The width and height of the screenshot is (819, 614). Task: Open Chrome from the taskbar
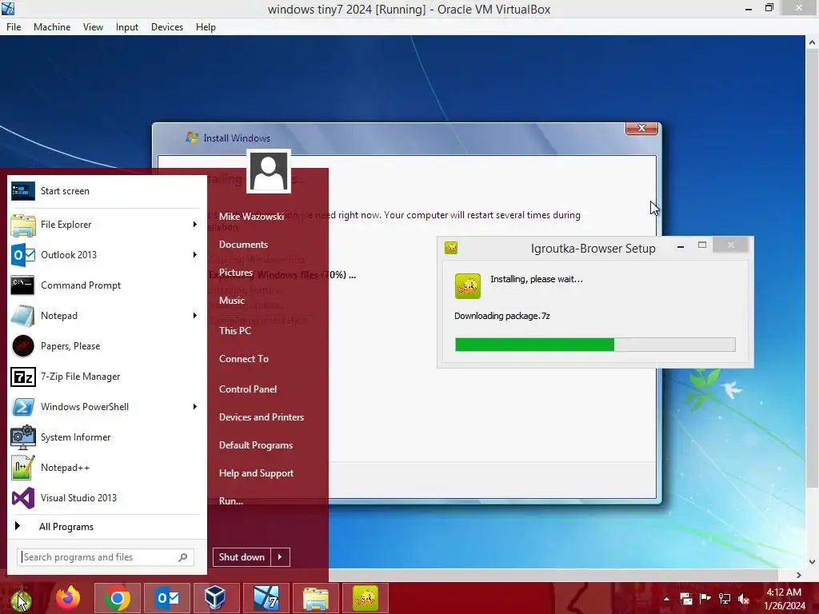click(118, 598)
